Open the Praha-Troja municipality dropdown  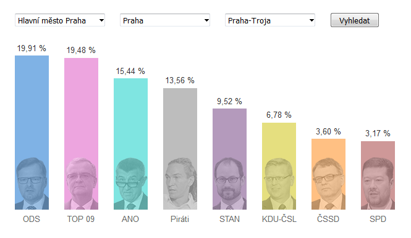click(270, 20)
